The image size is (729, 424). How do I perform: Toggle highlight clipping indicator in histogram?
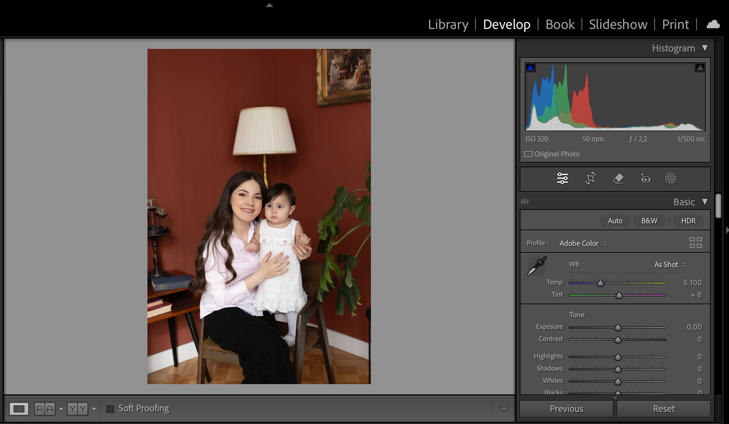coord(700,68)
